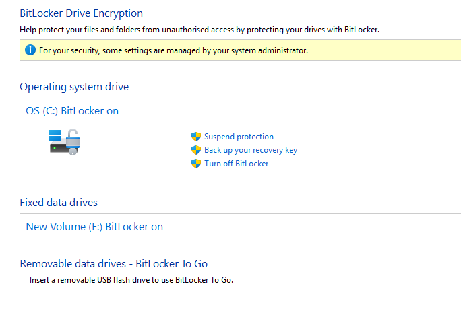This screenshot has height=313, width=461.
Task: Click shield icon beside Turn off BitLocker
Action: coord(196,164)
